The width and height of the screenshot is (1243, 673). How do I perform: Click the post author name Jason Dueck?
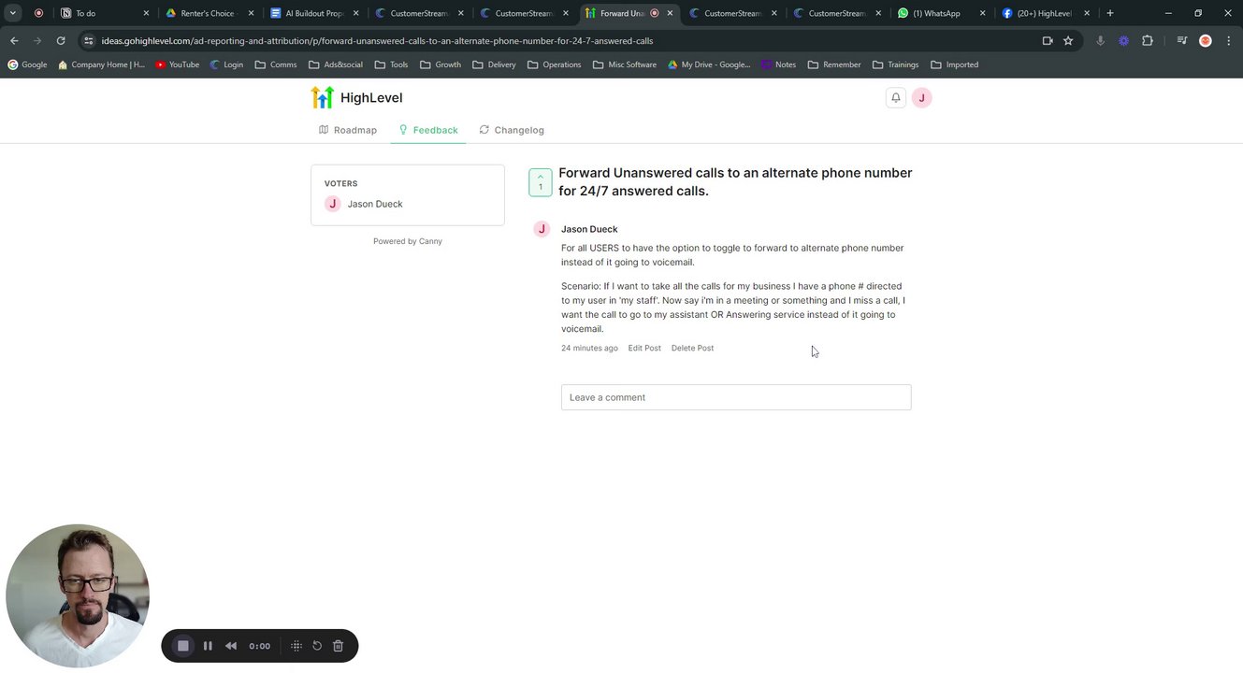[x=589, y=229]
